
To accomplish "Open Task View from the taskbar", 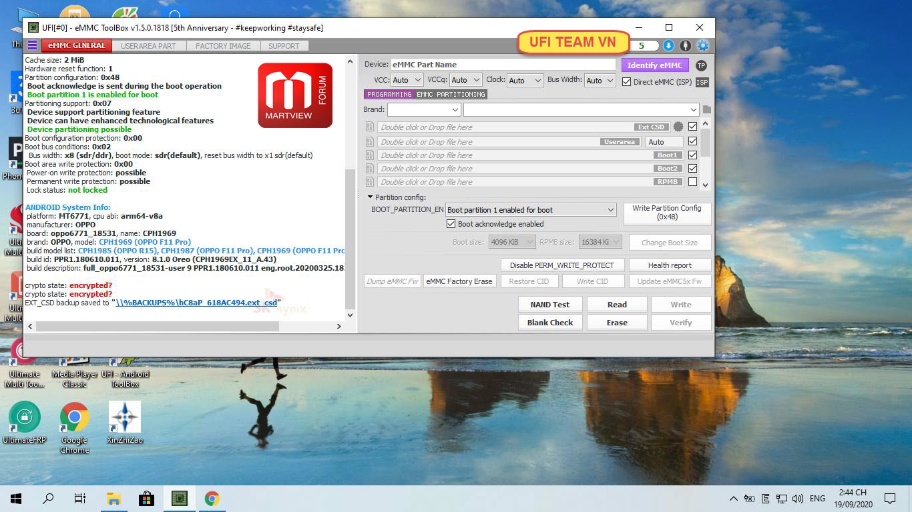I will coord(80,499).
